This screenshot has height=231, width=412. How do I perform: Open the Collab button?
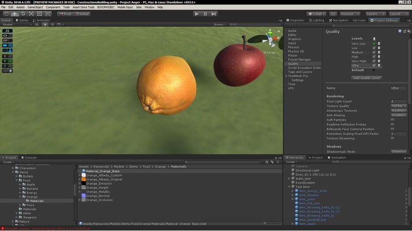[317, 14]
